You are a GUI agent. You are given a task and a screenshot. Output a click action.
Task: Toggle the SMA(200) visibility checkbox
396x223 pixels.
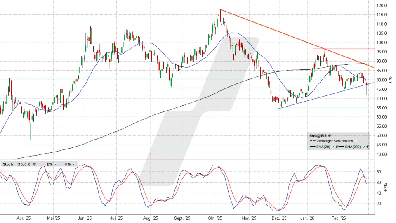(x=363, y=147)
